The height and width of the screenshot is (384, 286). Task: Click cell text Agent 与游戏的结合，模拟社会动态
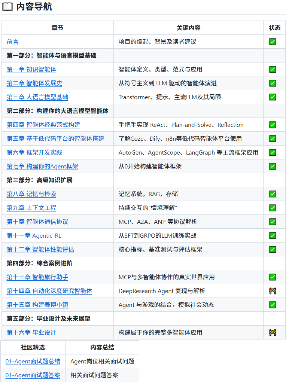tap(166, 305)
